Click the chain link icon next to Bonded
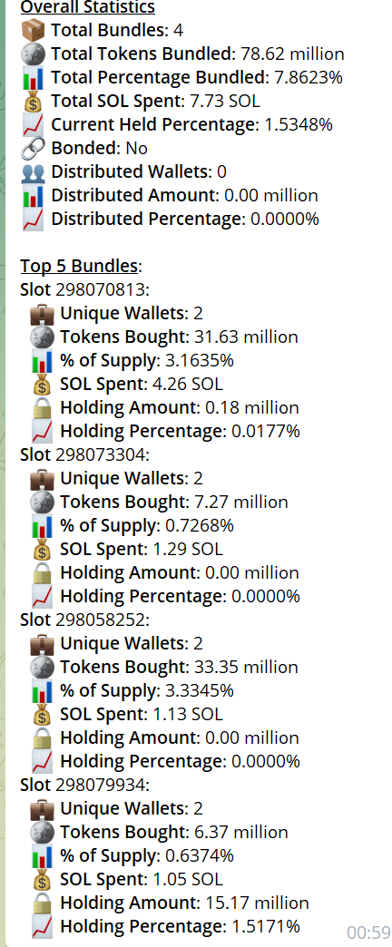This screenshot has width=392, height=947. tap(32, 148)
